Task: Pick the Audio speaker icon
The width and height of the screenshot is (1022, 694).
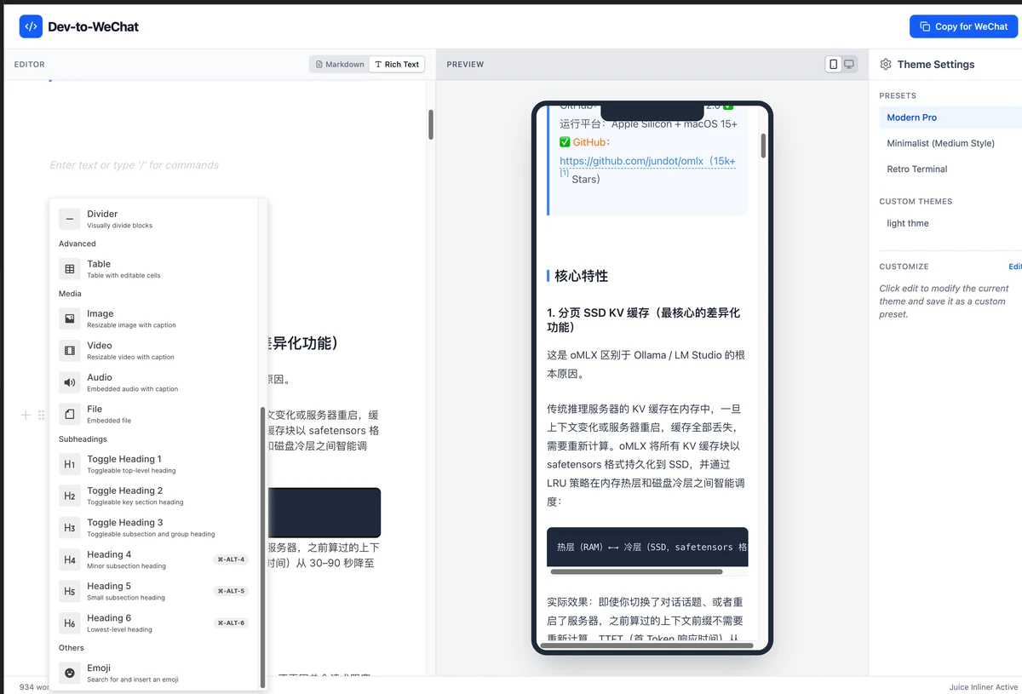Action: (70, 382)
